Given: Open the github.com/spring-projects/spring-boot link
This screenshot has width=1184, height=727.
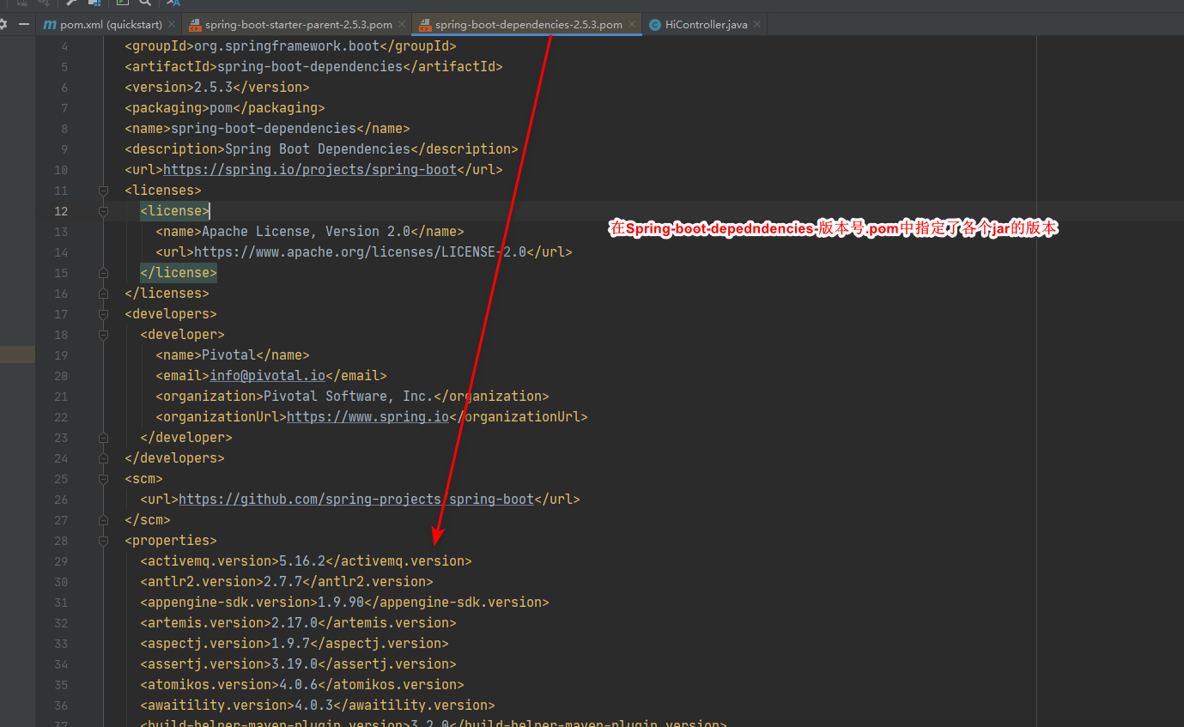Looking at the screenshot, I should click(356, 500).
